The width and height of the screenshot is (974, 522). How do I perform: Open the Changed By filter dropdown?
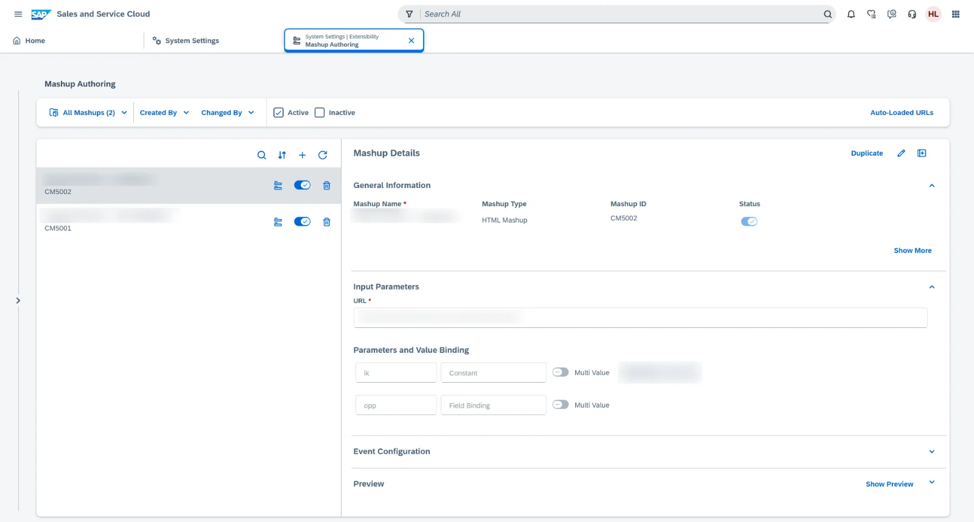coord(228,113)
